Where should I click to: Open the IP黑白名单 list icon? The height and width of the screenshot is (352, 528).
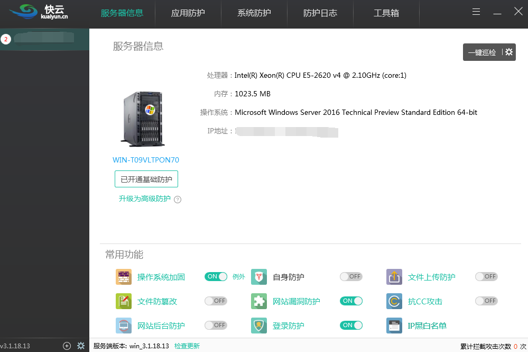394,325
